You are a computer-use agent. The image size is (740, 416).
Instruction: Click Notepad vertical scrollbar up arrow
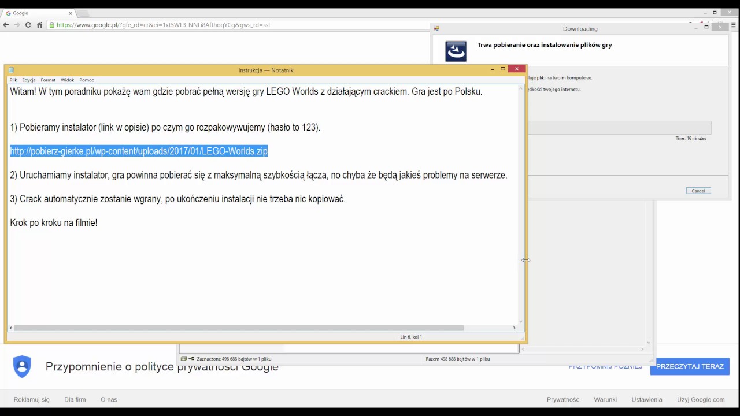[x=521, y=88]
